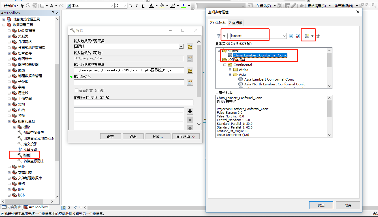Switch to the XY 坐标系 tab
378x217 pixels.
pyautogui.click(x=218, y=22)
